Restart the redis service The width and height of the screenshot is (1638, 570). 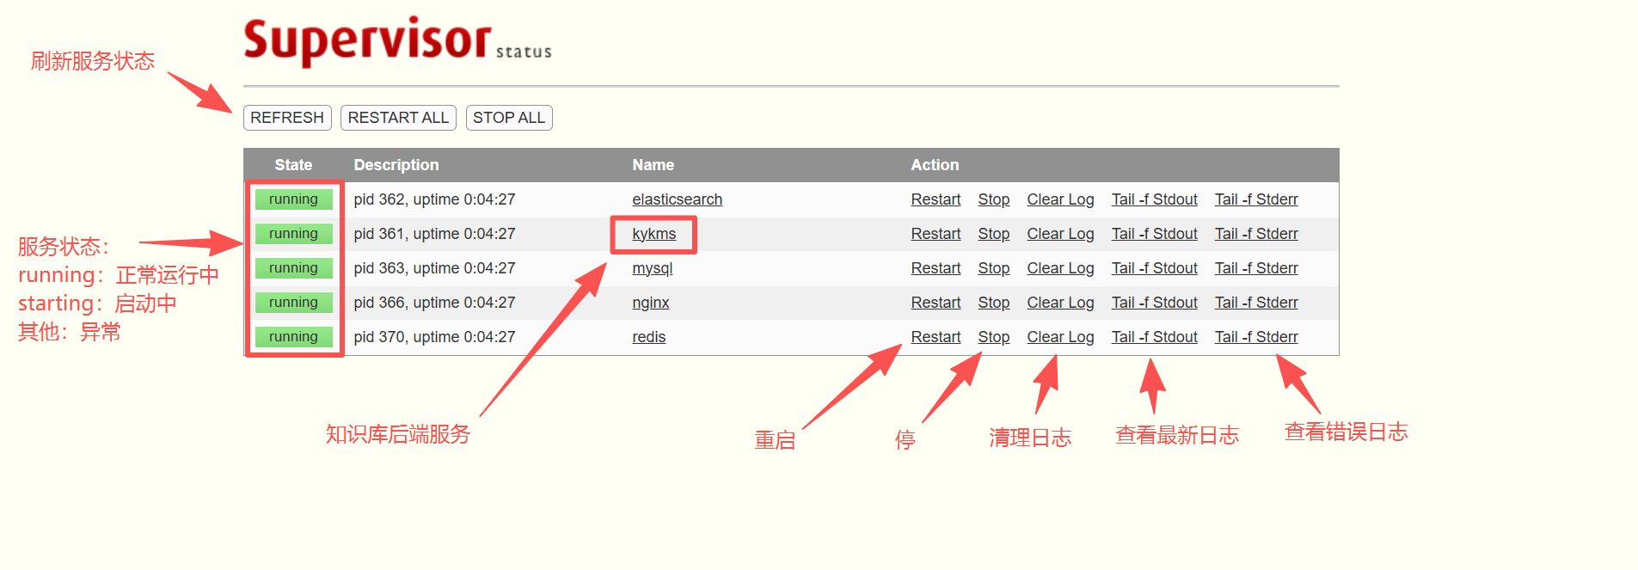tap(936, 337)
